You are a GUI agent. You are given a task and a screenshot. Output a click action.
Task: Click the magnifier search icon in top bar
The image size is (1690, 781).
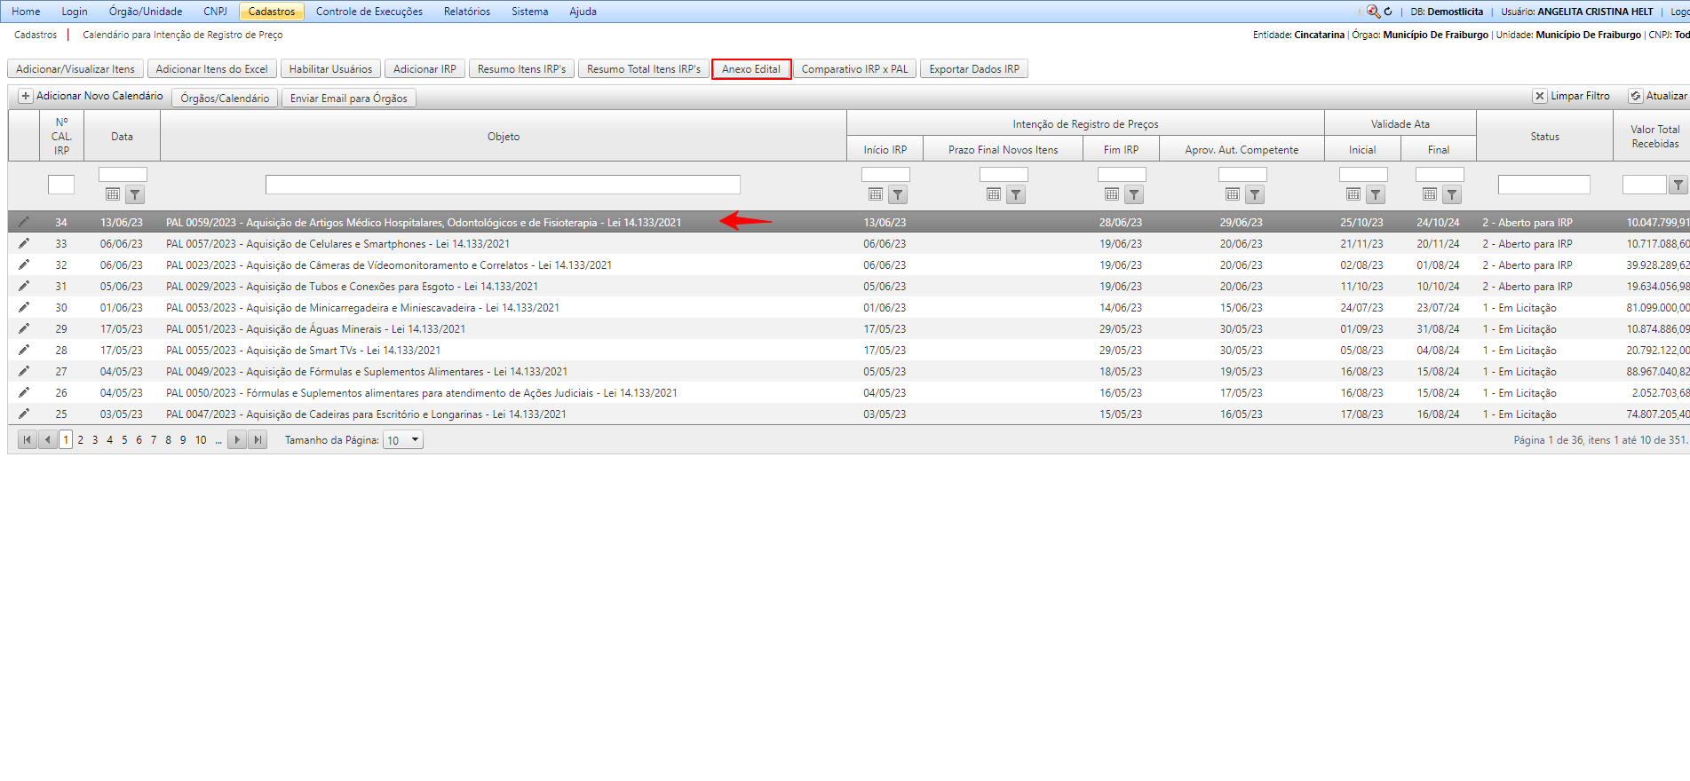[x=1373, y=12]
